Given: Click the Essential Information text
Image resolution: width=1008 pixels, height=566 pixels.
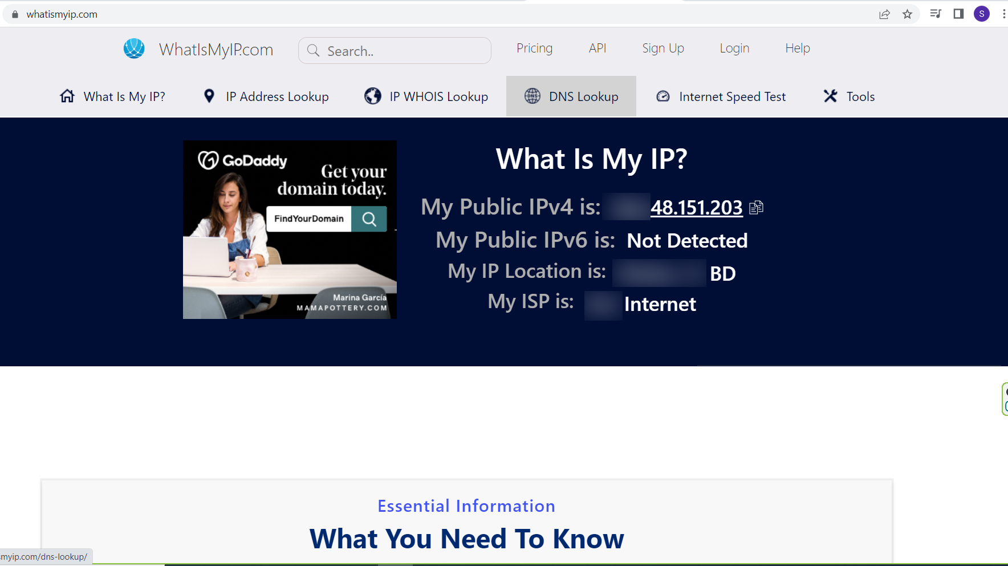Looking at the screenshot, I should pyautogui.click(x=466, y=506).
